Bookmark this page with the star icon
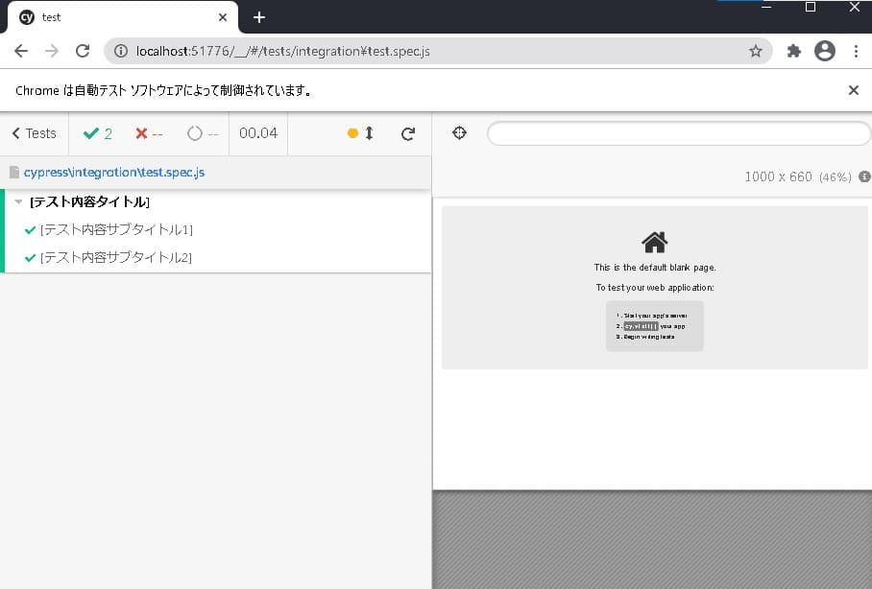This screenshot has width=872, height=589. point(755,51)
